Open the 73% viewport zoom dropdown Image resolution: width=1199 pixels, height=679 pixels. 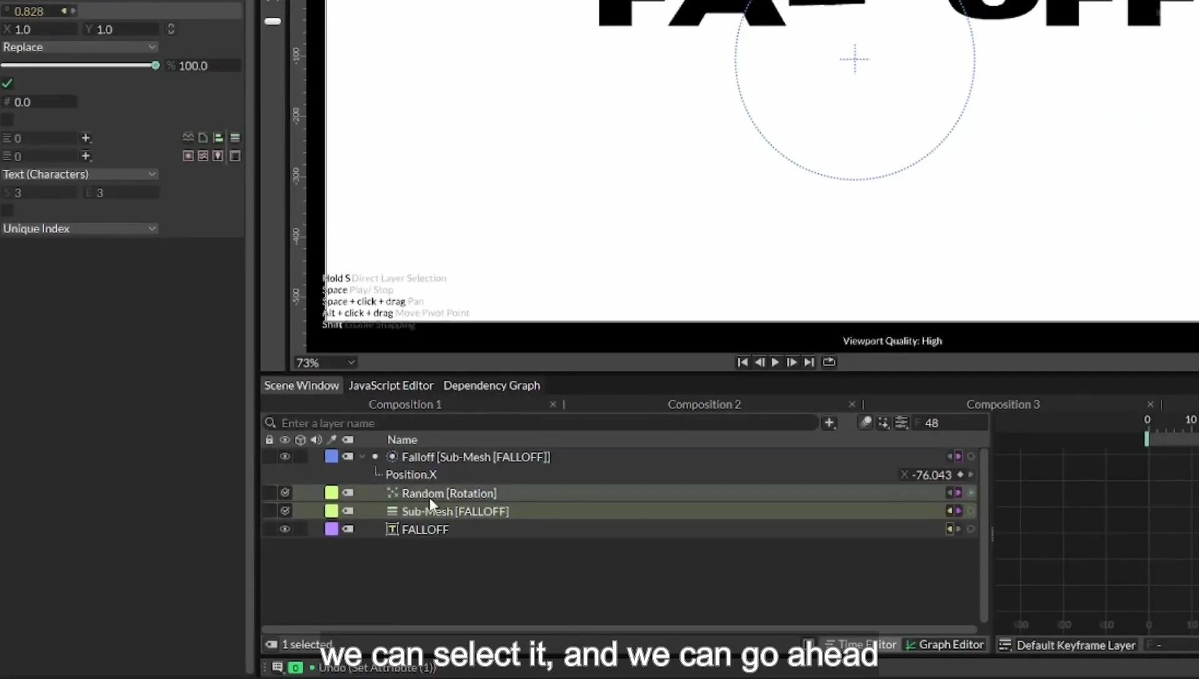[325, 363]
